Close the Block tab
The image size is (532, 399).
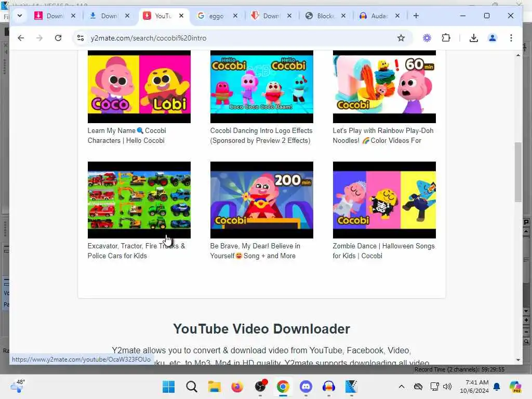[x=343, y=16]
